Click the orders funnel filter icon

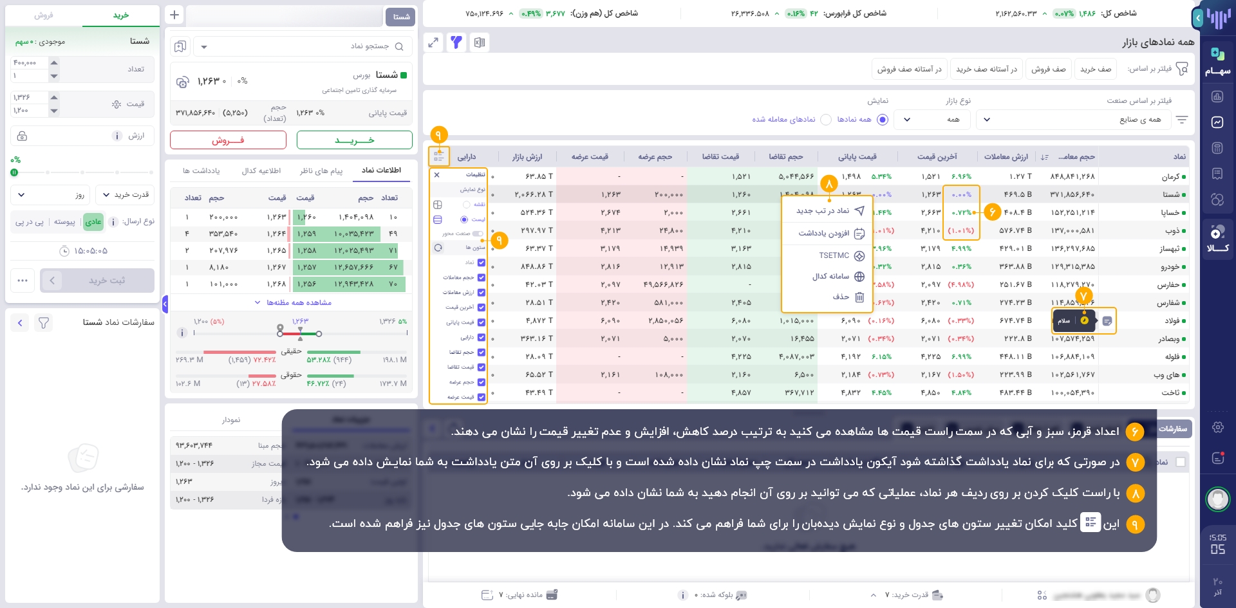44,322
